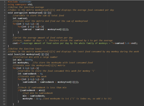Collapse the for loop fold on line 25
The height and width of the screenshot is (106, 144).
(6, 68)
